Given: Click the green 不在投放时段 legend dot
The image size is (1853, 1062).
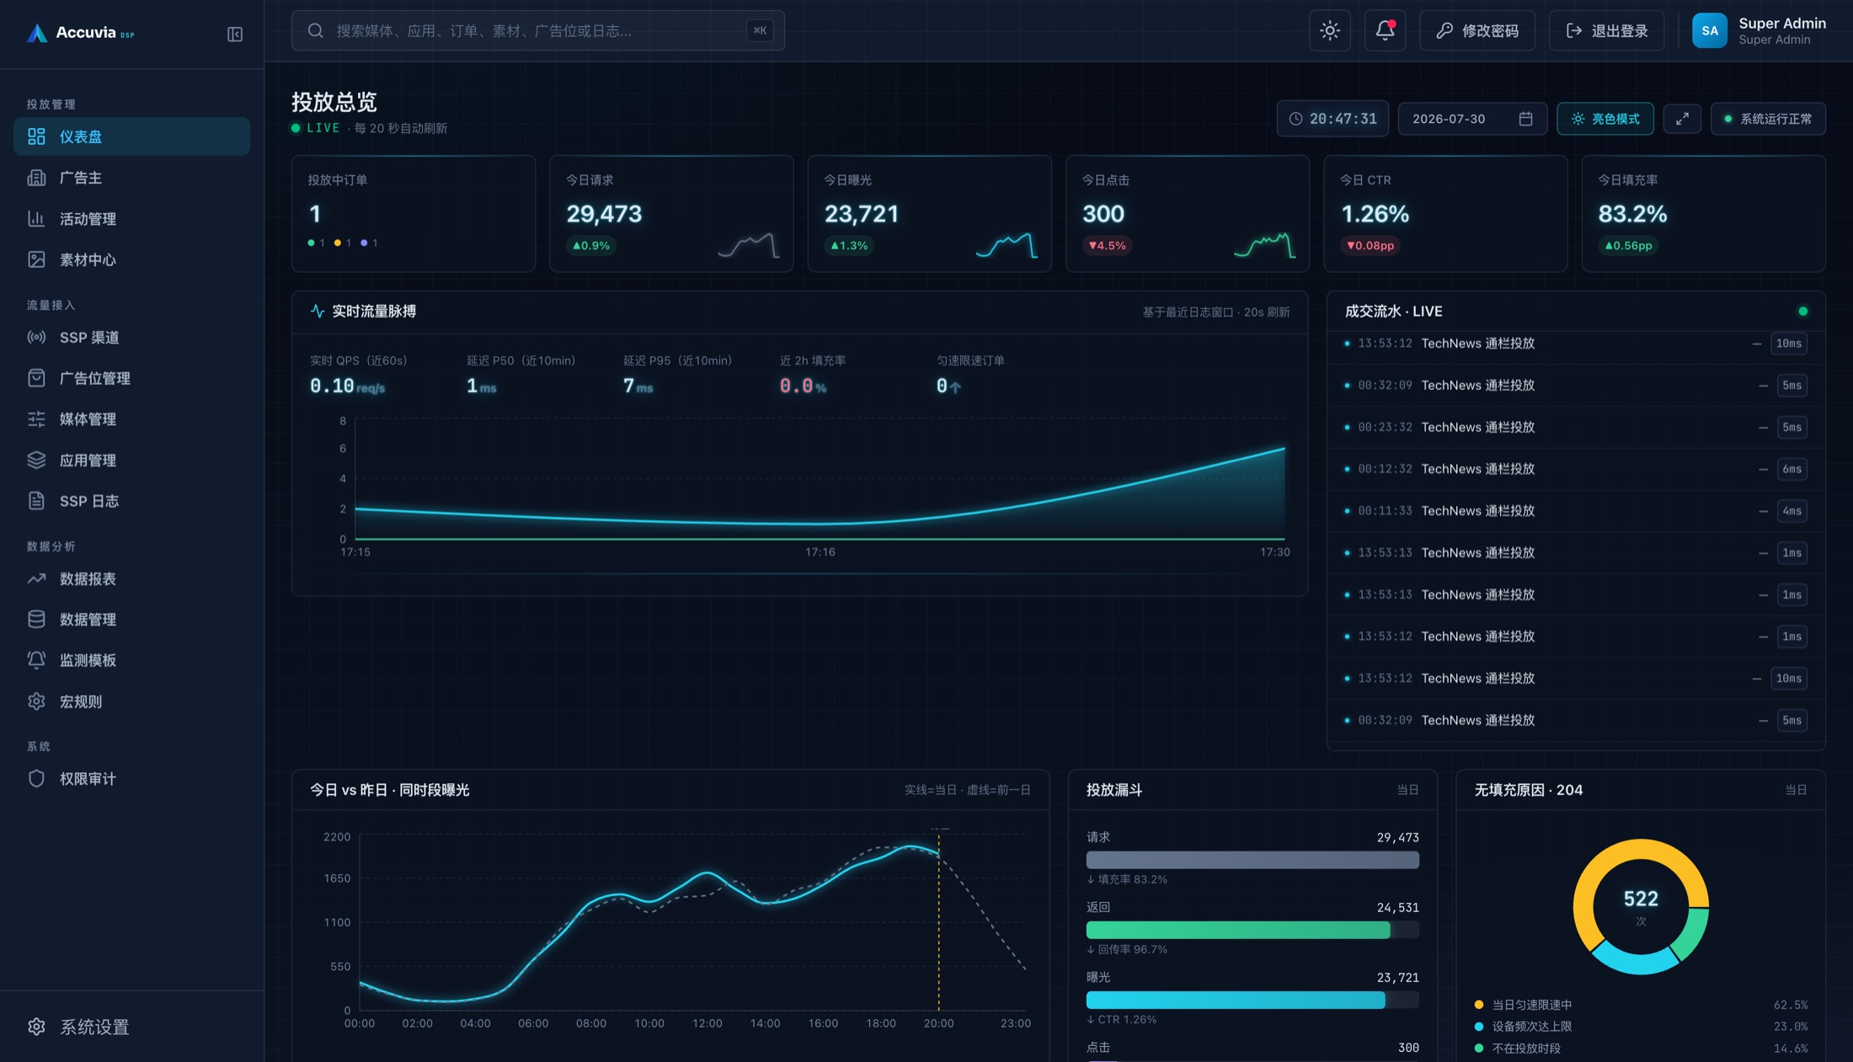Looking at the screenshot, I should pos(1479,1049).
